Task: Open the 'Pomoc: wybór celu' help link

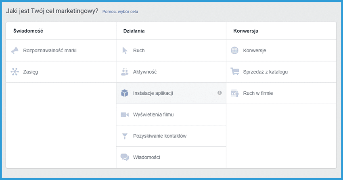Action: coord(120,12)
